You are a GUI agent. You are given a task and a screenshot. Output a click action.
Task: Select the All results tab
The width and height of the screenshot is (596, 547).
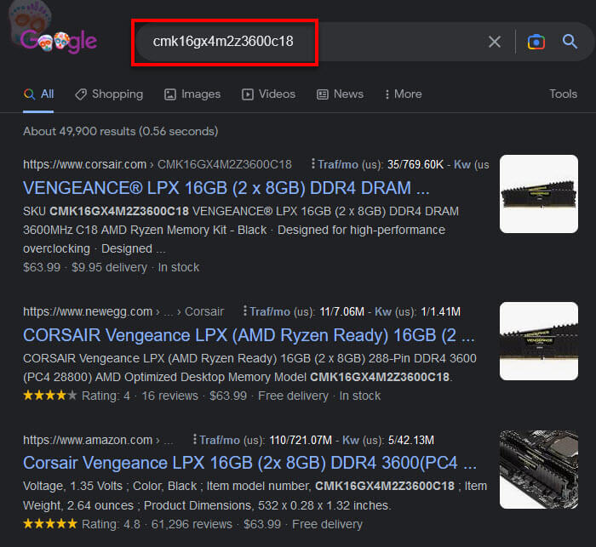38,94
